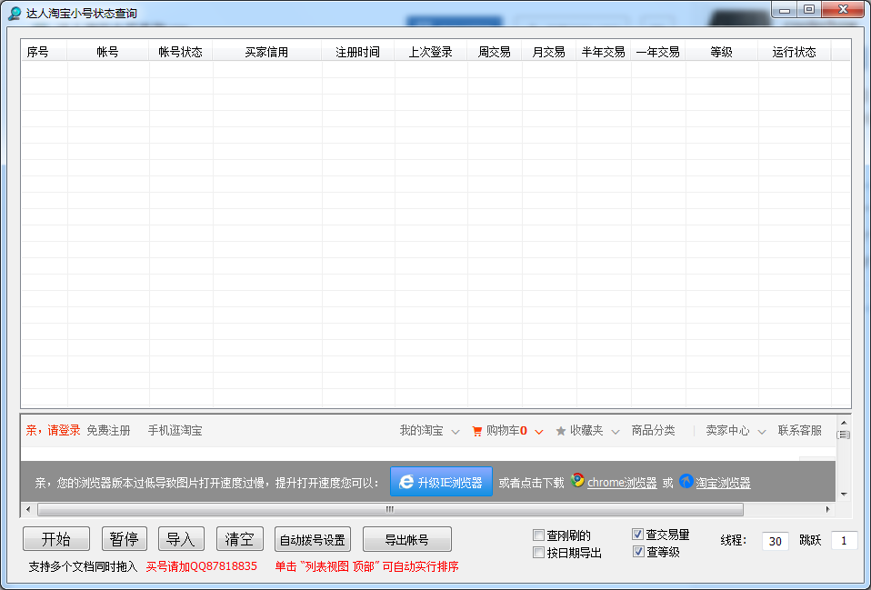
Task: Click the browser panel's top-right page icon
Action: (843, 435)
